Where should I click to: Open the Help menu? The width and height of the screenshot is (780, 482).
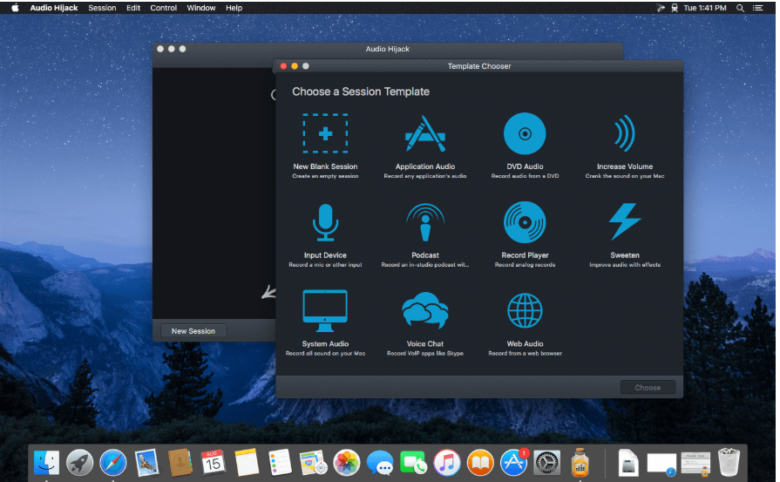pos(234,8)
